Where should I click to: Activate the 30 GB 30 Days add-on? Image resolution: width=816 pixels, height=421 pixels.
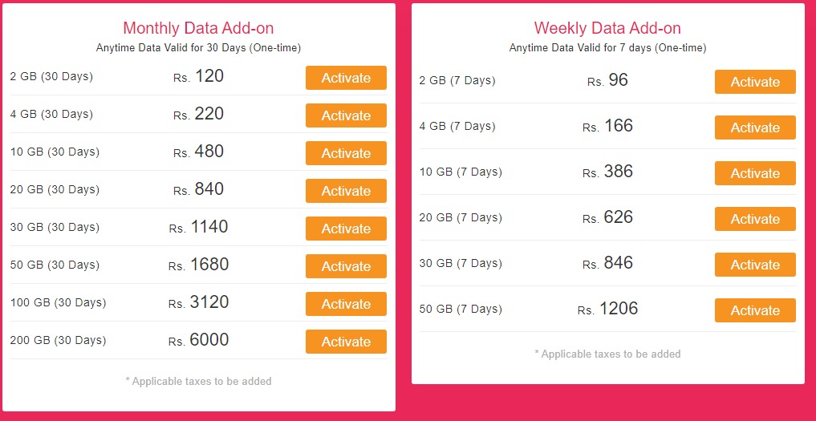346,229
